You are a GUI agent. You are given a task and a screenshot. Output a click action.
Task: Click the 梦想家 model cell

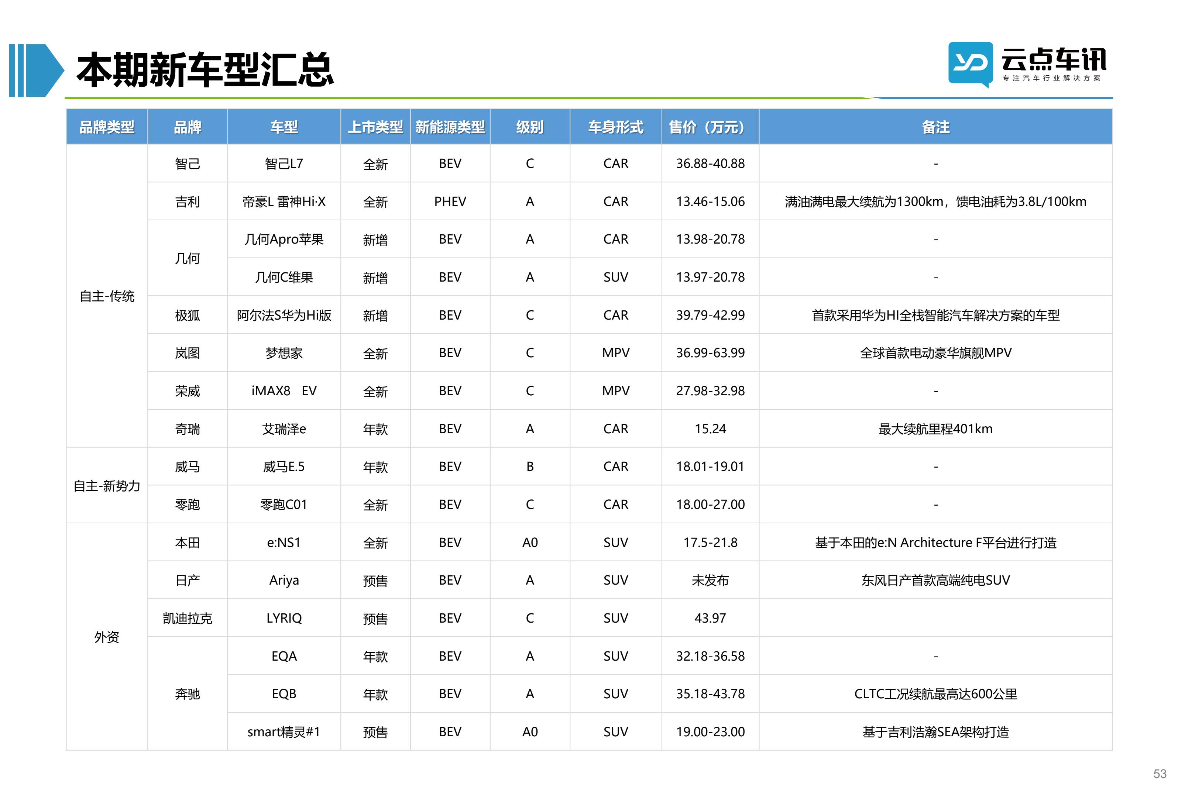284,353
